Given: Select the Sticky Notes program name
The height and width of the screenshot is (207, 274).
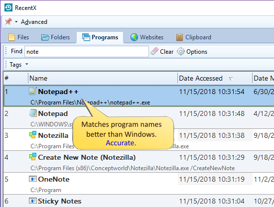Looking at the screenshot, I should tap(60, 201).
